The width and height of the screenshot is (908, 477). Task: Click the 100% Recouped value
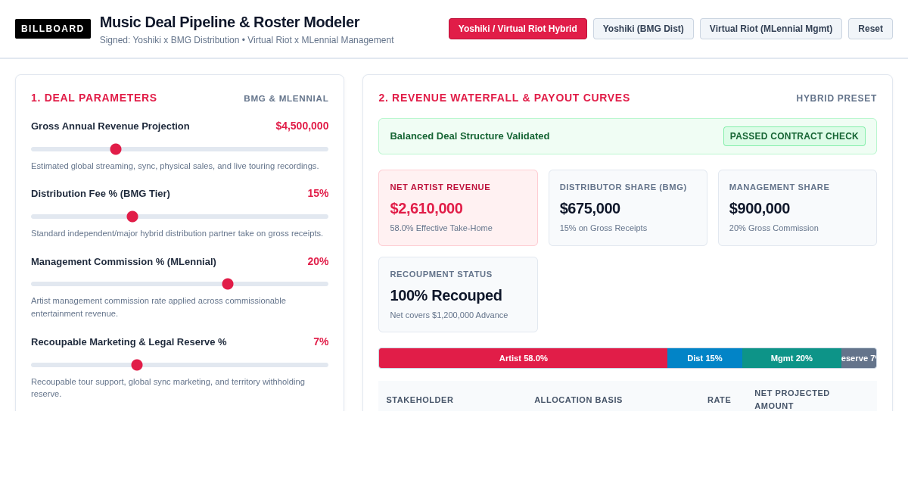446,295
